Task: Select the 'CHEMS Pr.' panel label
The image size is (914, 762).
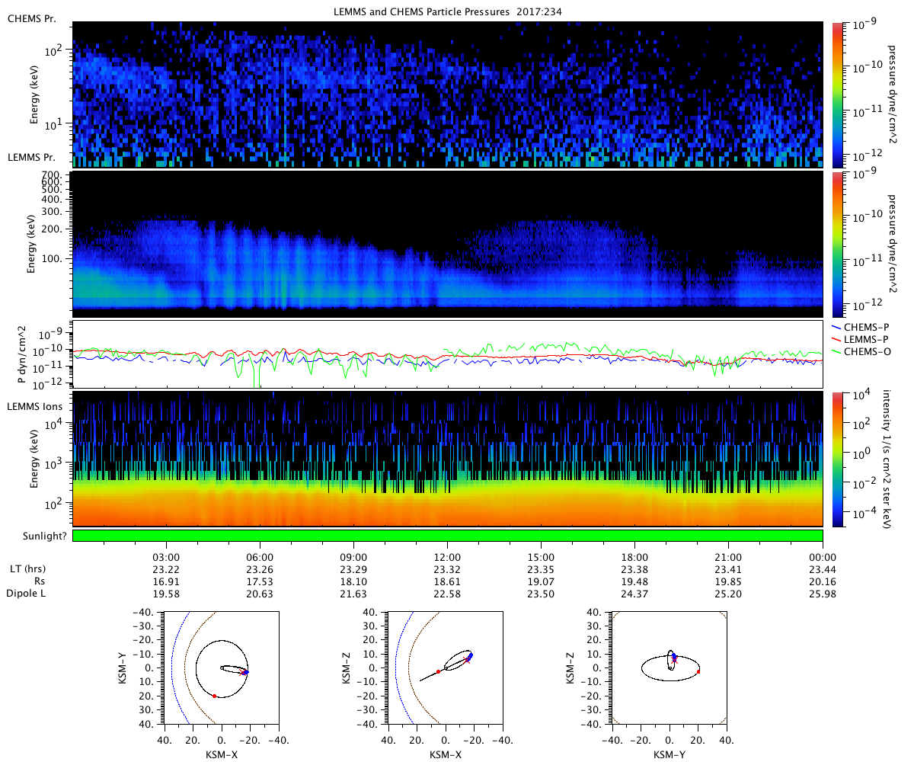Action: click(x=30, y=18)
